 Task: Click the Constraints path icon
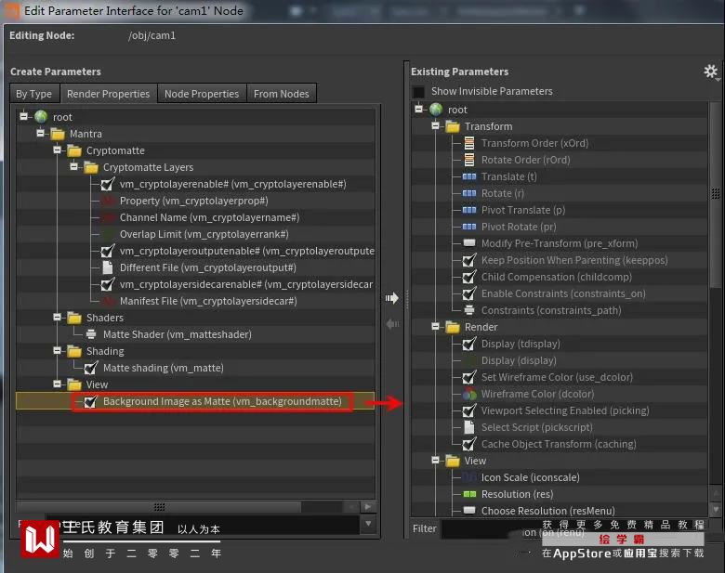point(469,310)
